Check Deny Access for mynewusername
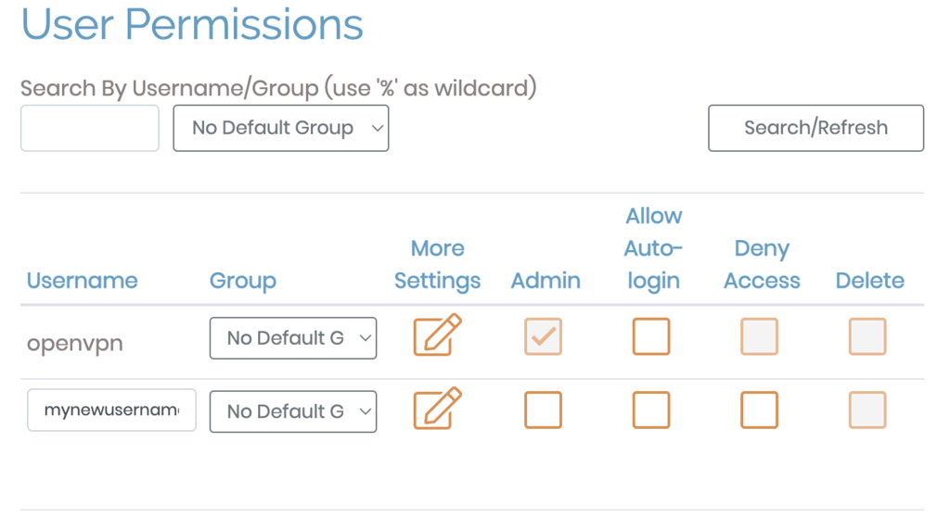Image resolution: width=950 pixels, height=530 pixels. click(x=759, y=410)
